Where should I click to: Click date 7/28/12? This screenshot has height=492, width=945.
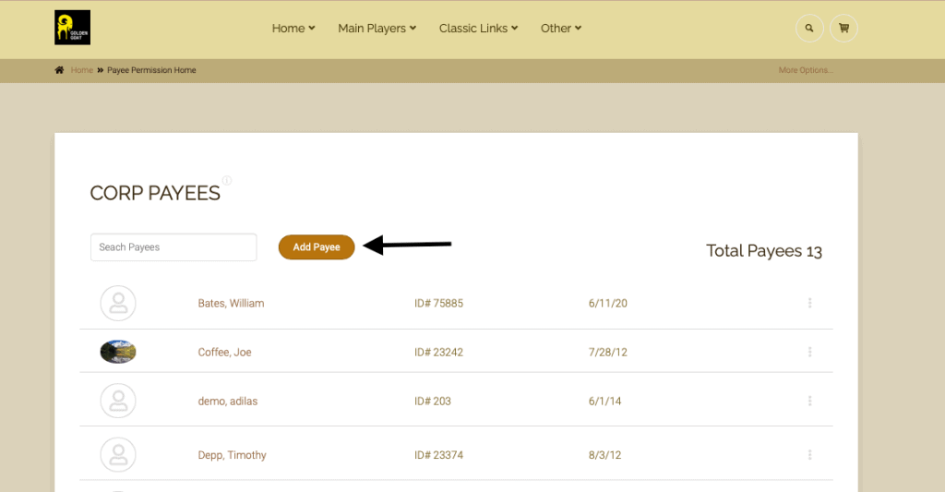click(x=608, y=352)
